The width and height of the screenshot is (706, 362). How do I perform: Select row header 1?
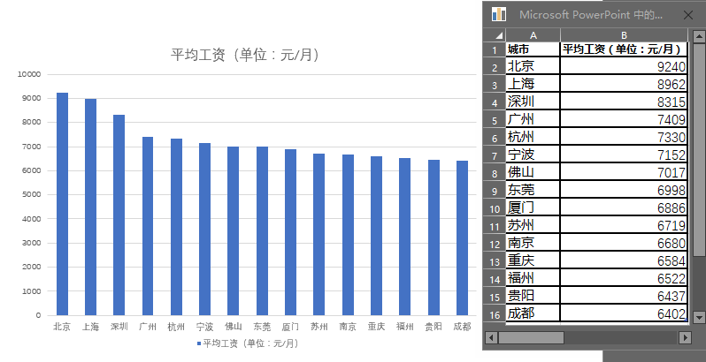pyautogui.click(x=495, y=49)
